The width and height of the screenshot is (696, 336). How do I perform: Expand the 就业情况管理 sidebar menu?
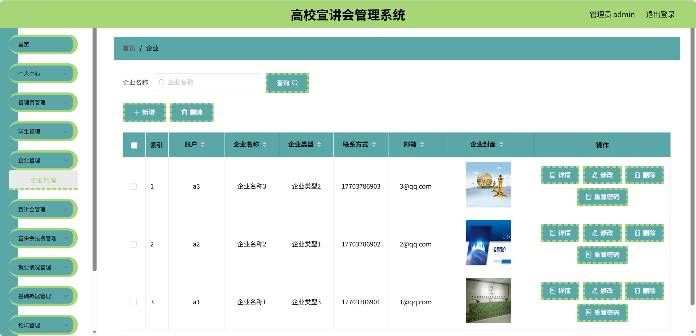tap(43, 267)
